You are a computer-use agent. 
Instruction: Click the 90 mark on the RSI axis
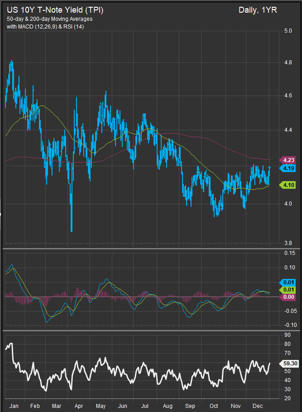pyautogui.click(x=287, y=335)
